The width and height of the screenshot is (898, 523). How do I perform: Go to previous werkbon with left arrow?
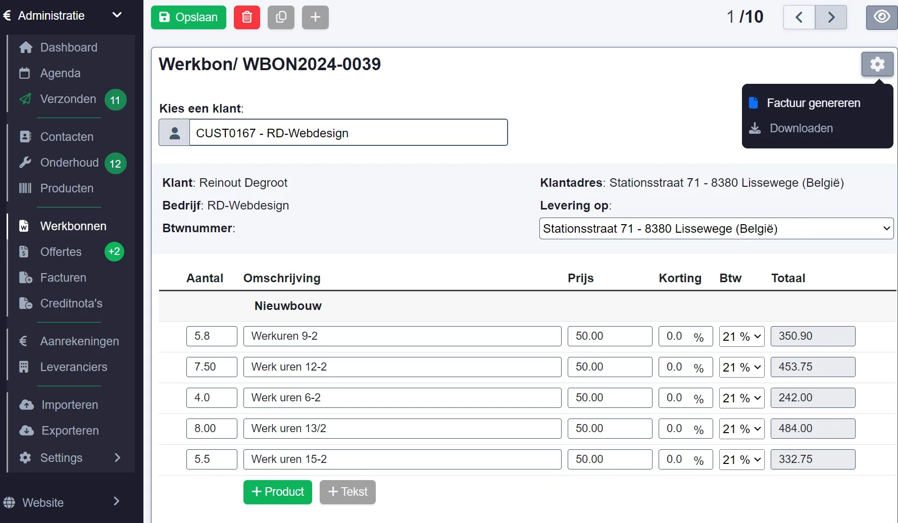(799, 17)
